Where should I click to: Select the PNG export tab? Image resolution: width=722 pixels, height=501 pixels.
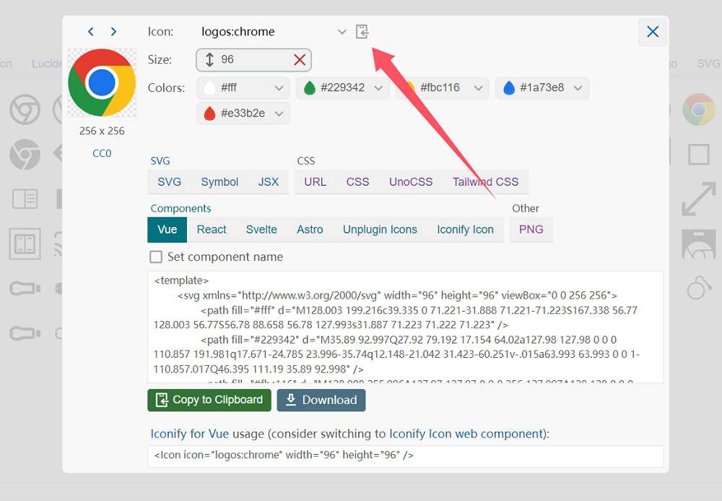pyautogui.click(x=531, y=229)
